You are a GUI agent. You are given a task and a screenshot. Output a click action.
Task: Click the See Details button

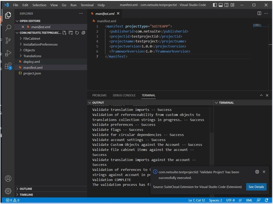point(256,187)
